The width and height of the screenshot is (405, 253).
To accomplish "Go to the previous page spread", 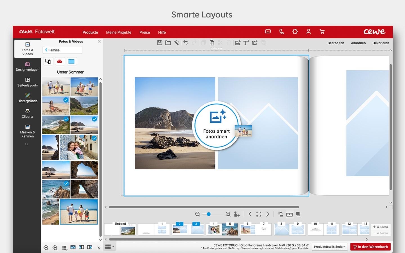I will [250, 214].
